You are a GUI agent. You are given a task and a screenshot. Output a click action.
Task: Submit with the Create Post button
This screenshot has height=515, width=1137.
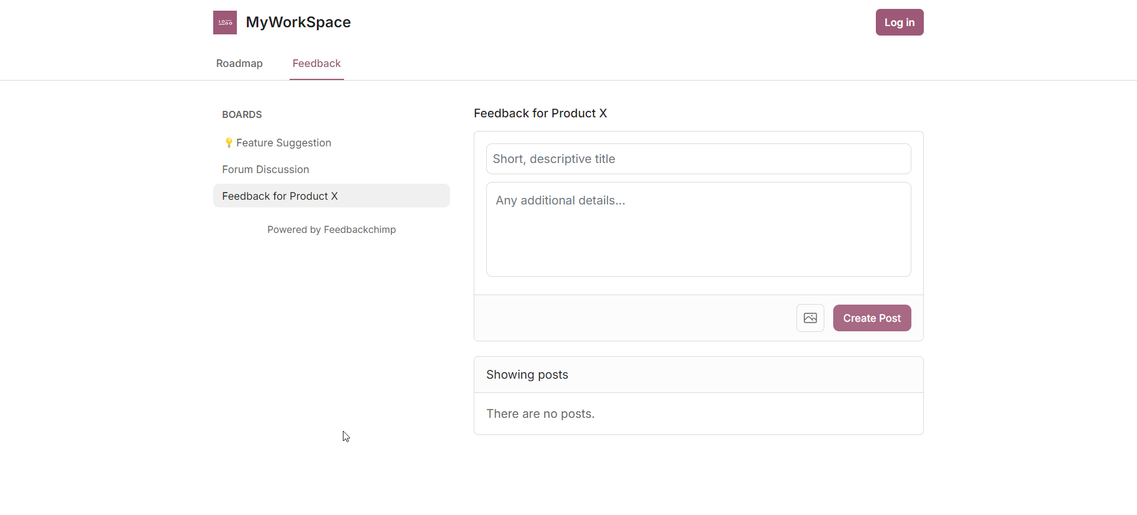[872, 318]
